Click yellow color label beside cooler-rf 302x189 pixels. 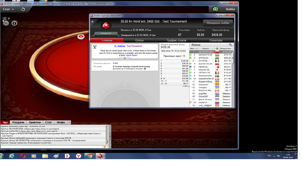pos(191,102)
